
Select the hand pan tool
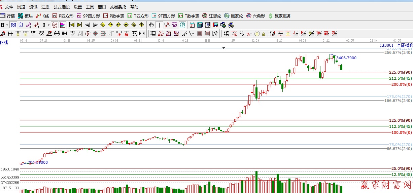[151, 25]
